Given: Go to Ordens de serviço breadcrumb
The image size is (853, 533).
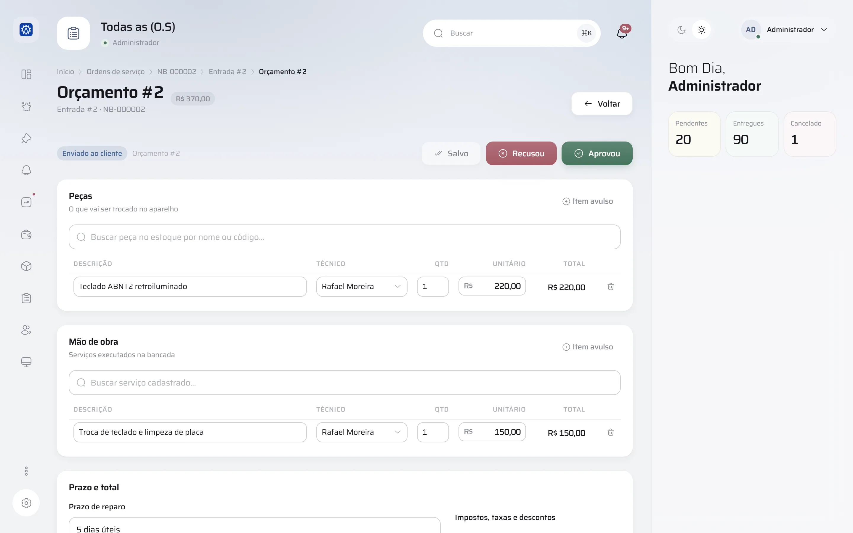Looking at the screenshot, I should (x=116, y=72).
